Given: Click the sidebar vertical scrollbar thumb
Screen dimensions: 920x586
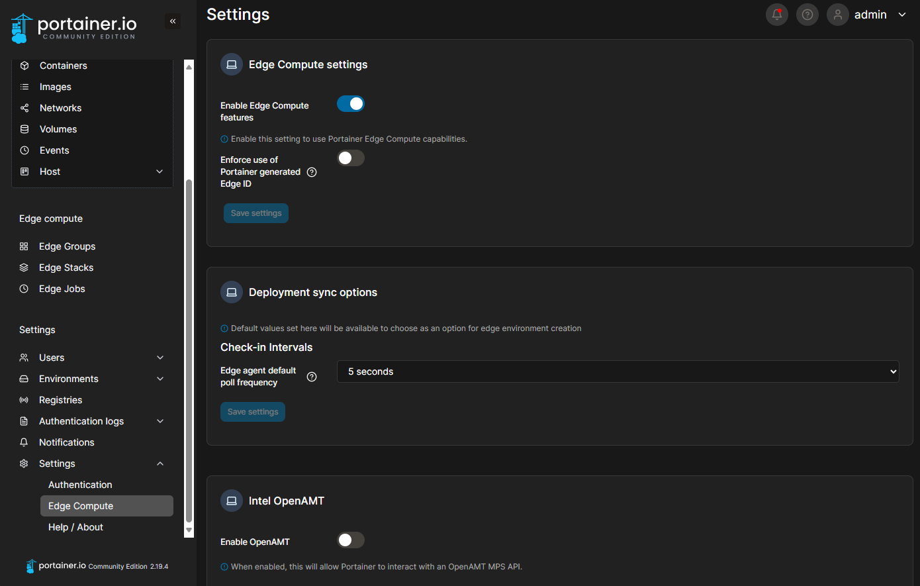Looking at the screenshot, I should [189, 351].
